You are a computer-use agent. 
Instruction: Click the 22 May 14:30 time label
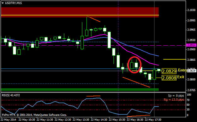click(x=99, y=119)
